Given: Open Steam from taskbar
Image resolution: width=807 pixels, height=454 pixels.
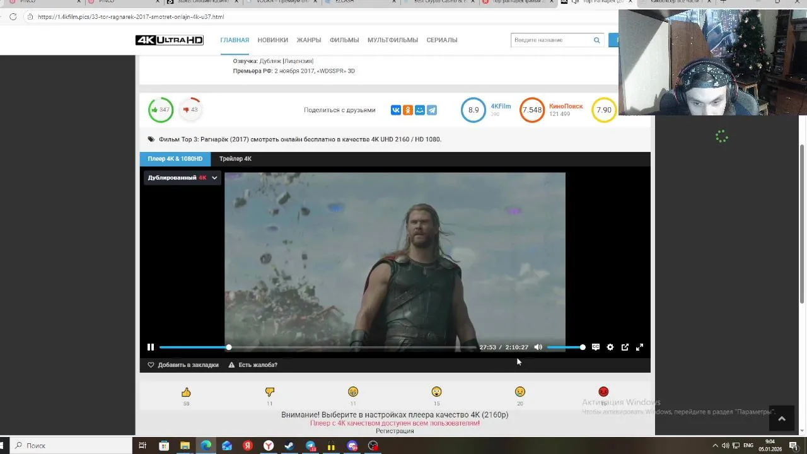Looking at the screenshot, I should 289,446.
